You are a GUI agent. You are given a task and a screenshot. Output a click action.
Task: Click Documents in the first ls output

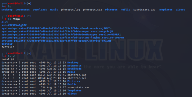pos(23,10)
